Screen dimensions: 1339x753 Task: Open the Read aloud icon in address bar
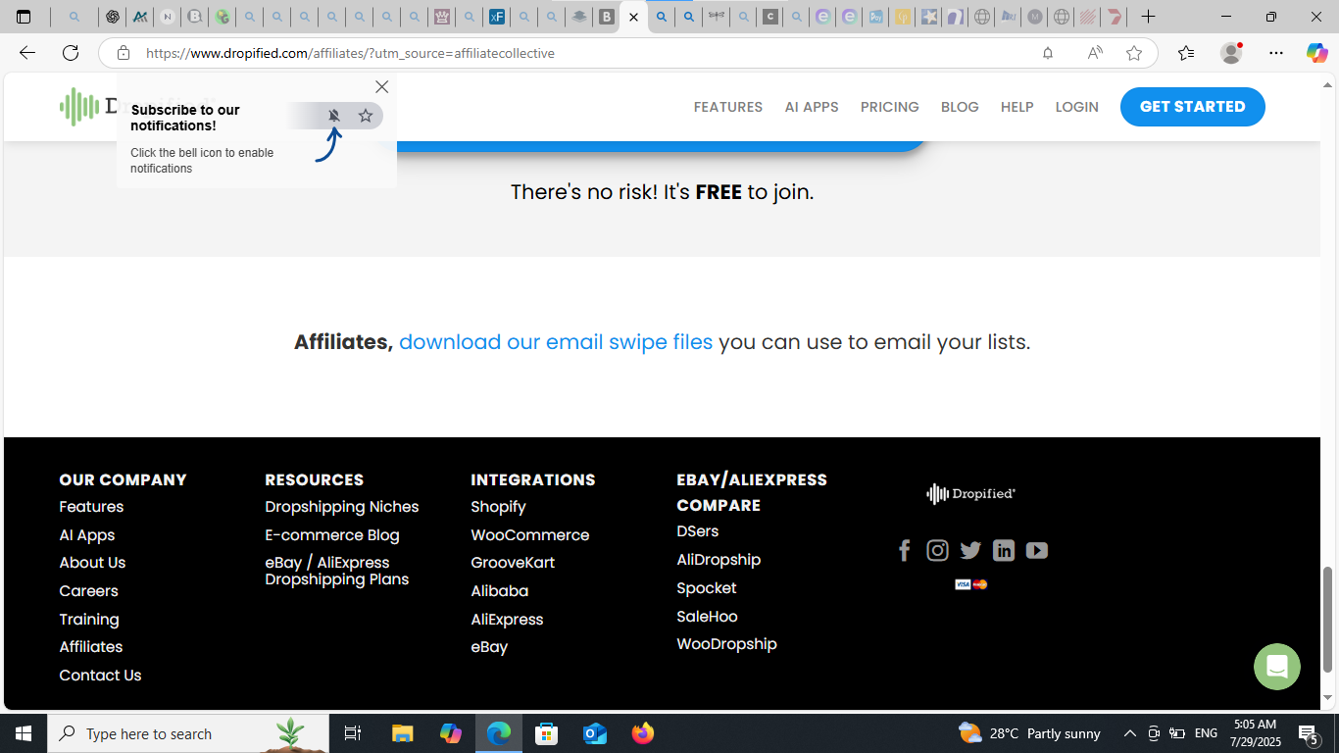pyautogui.click(x=1095, y=53)
